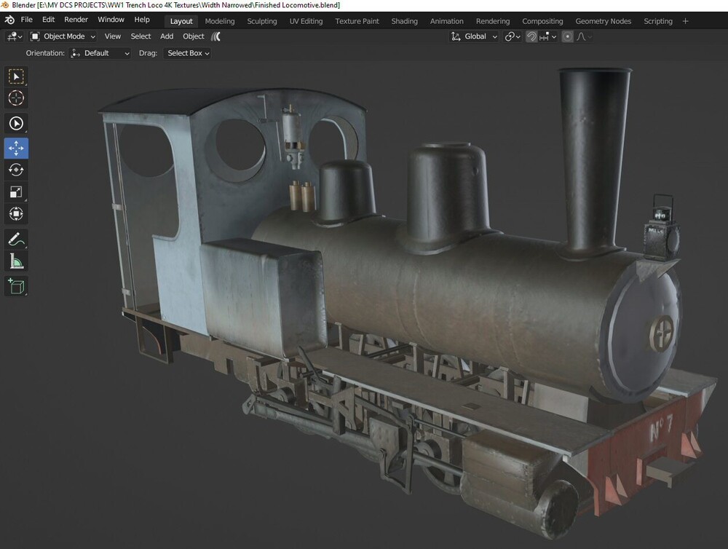Switch to the Animation workspace tab
Screen dimensions: 728x549
tap(447, 21)
